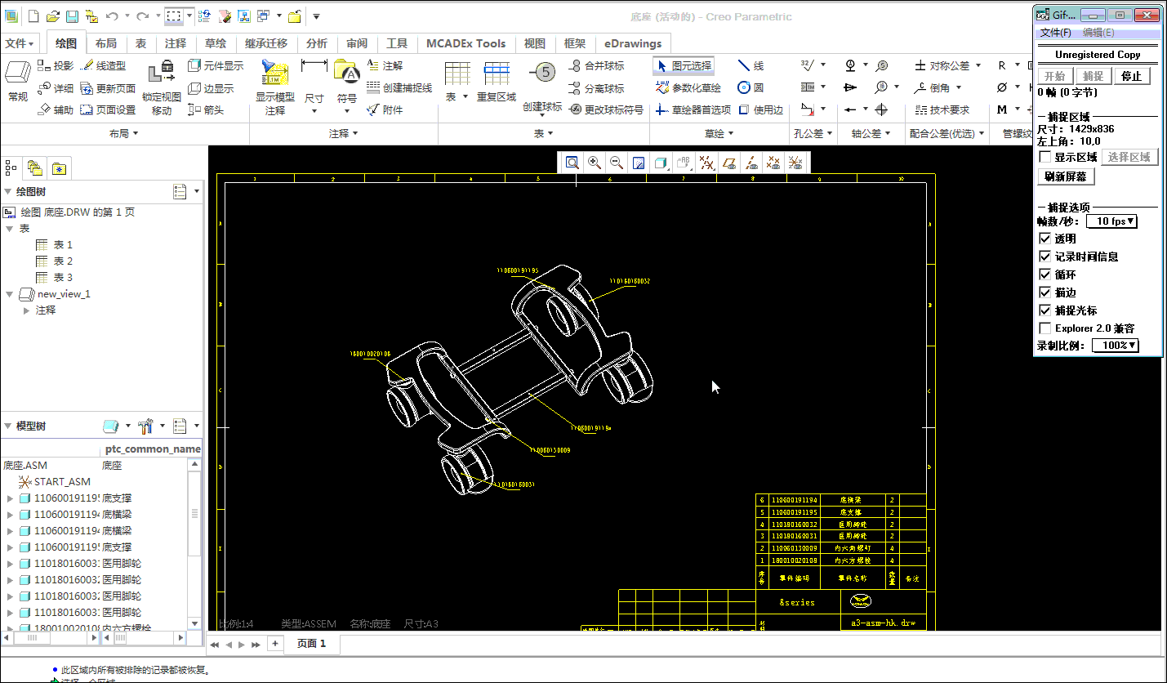The image size is (1167, 683).
Task: Click the 重复区域 table icon
Action: [x=497, y=74]
